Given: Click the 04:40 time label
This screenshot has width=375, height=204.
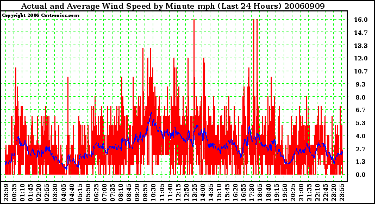Looking at the screenshot, I should (x=71, y=193).
